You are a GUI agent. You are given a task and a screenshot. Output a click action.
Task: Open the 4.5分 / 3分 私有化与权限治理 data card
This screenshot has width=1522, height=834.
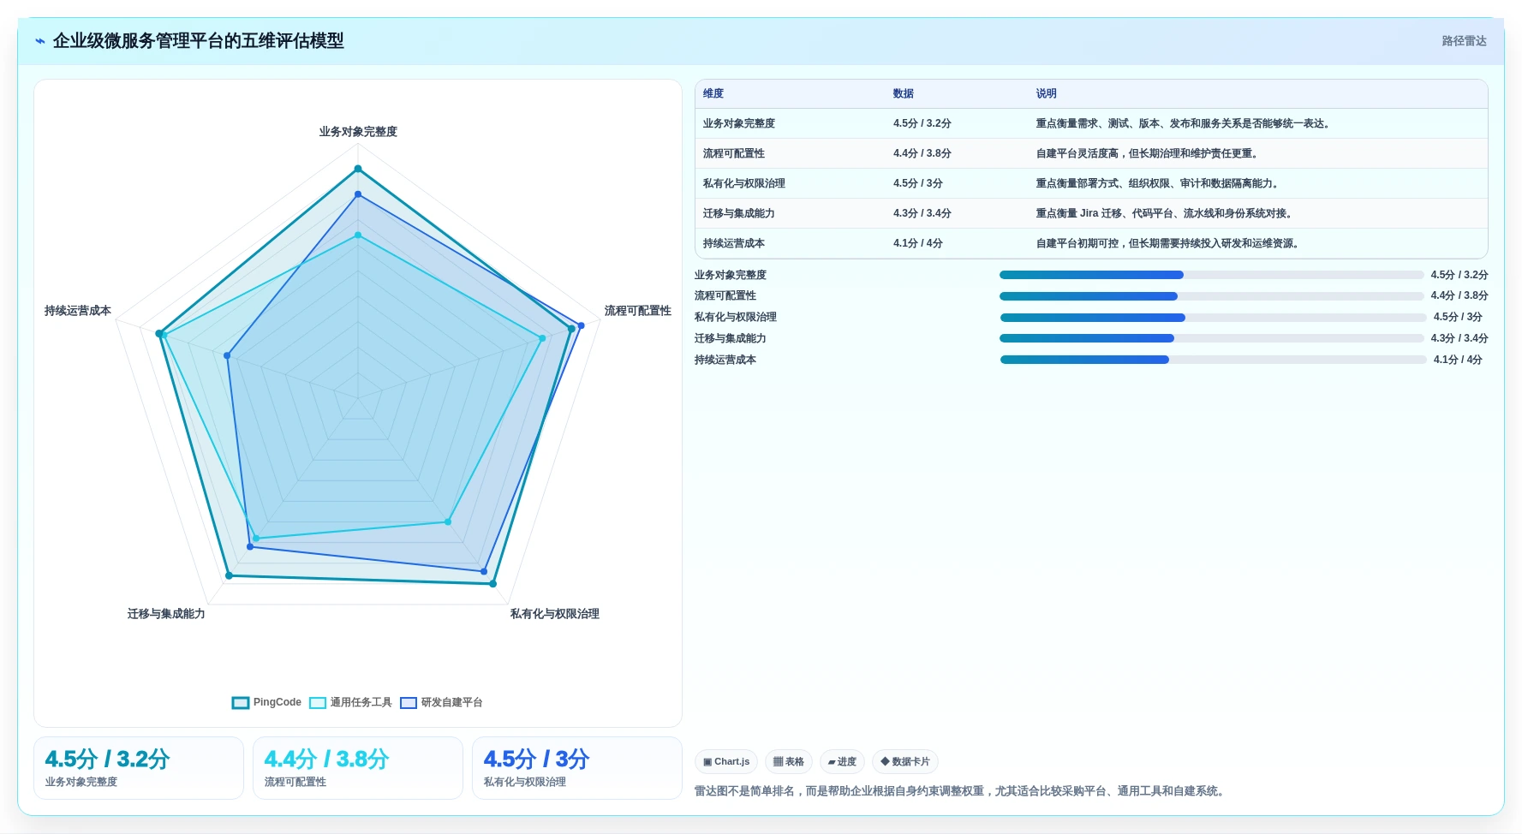click(577, 768)
